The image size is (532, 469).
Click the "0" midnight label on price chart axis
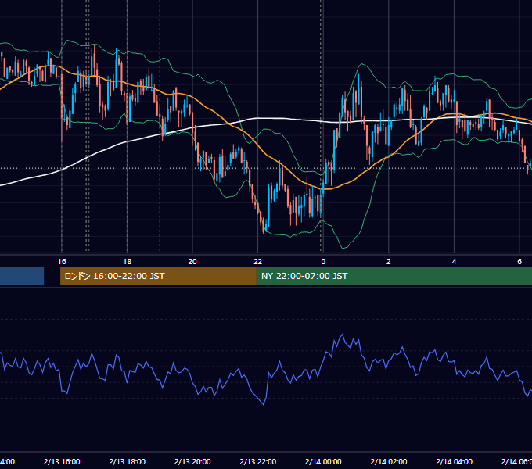tap(323, 262)
